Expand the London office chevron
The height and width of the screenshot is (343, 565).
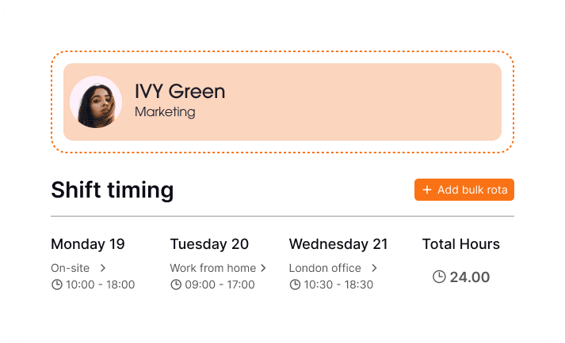(x=374, y=268)
